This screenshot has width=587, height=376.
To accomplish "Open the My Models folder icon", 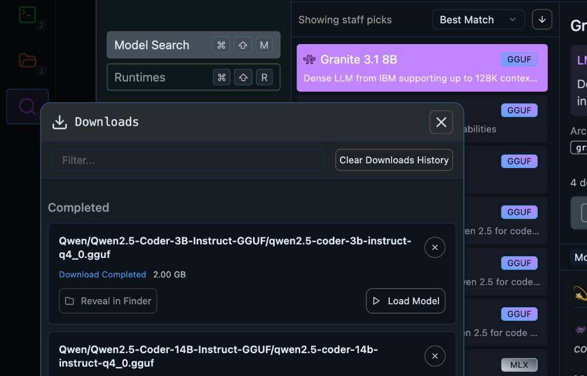I will point(27,61).
